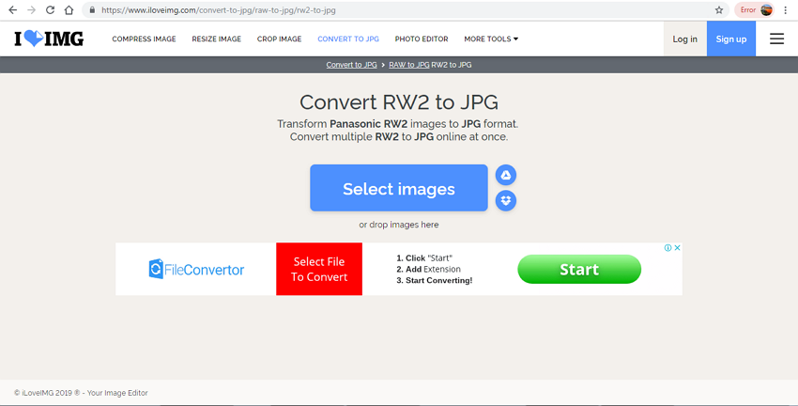The height and width of the screenshot is (406, 798).
Task: Open Chrome three-dot menu
Action: click(x=786, y=9)
